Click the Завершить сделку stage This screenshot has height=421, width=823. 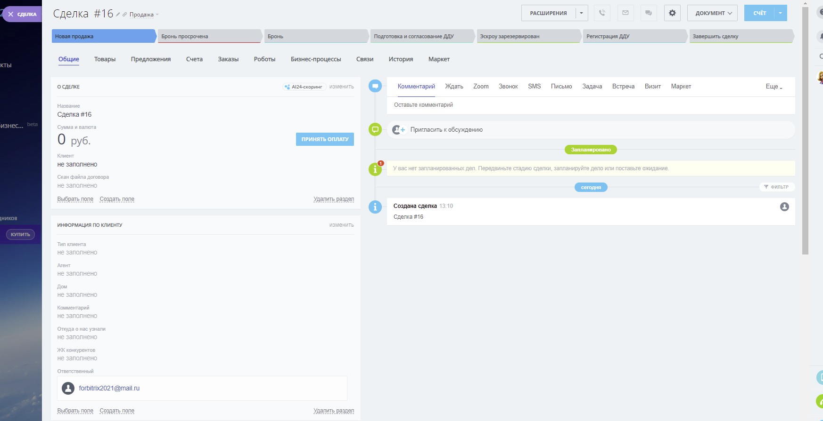click(x=741, y=36)
